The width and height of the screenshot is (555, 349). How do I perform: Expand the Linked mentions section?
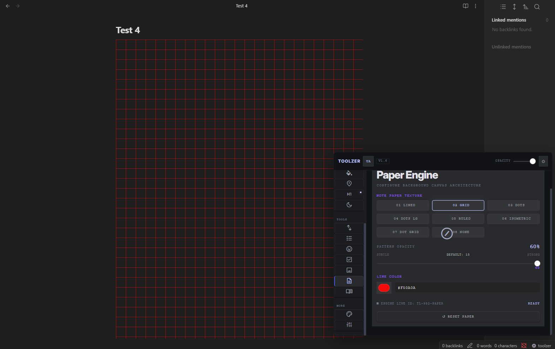[509, 20]
